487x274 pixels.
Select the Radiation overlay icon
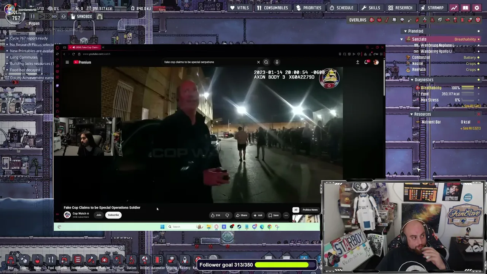pos(478,20)
